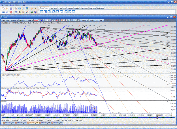177x129 pixels.
Task: Click the orange padlock icon
Action: (x=32, y=8)
